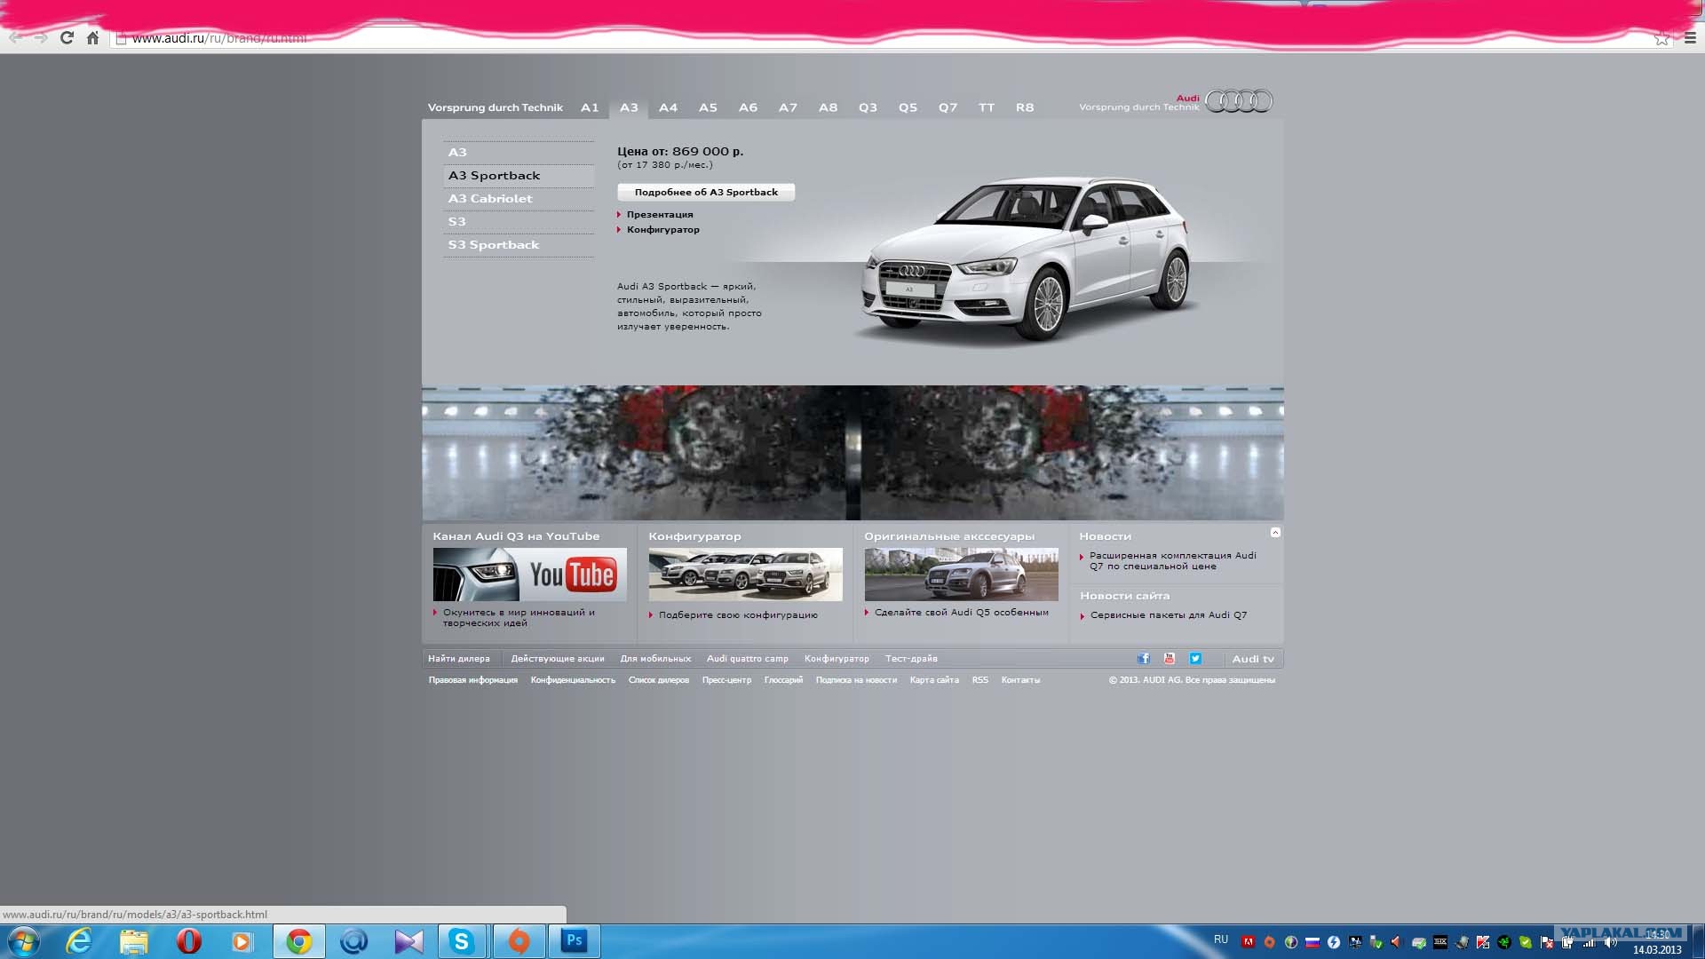The image size is (1705, 959).
Task: Open the 'Audi tv' button
Action: pos(1253,659)
